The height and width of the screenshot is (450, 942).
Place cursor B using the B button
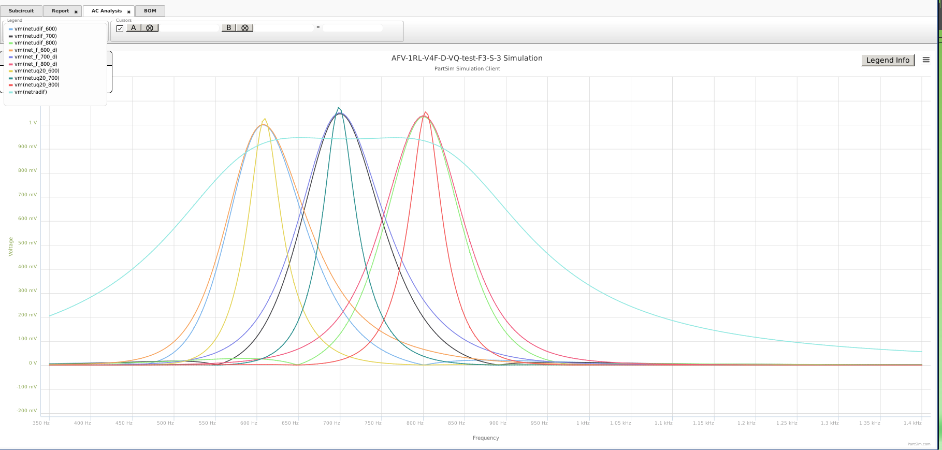[229, 28]
